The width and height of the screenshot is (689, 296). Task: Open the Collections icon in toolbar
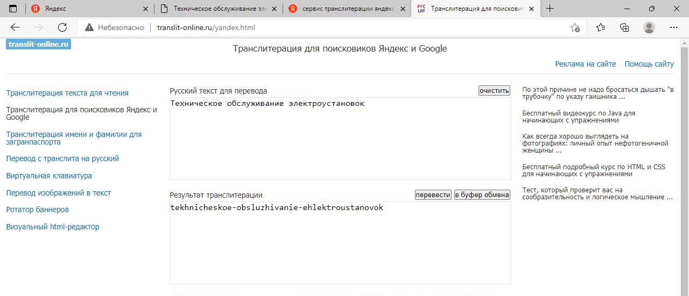[624, 27]
